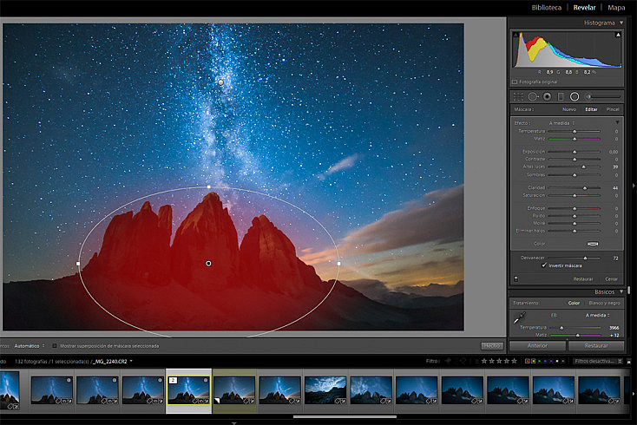Click the left handle of radial ellipse

[x=78, y=264]
